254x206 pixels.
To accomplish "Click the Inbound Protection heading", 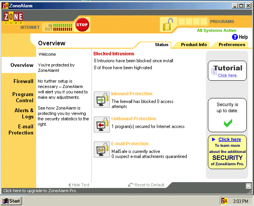I will (132, 94).
